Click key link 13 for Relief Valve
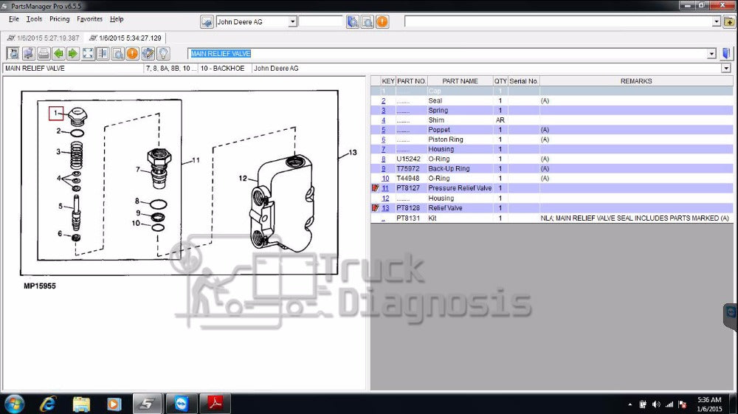 coord(384,208)
